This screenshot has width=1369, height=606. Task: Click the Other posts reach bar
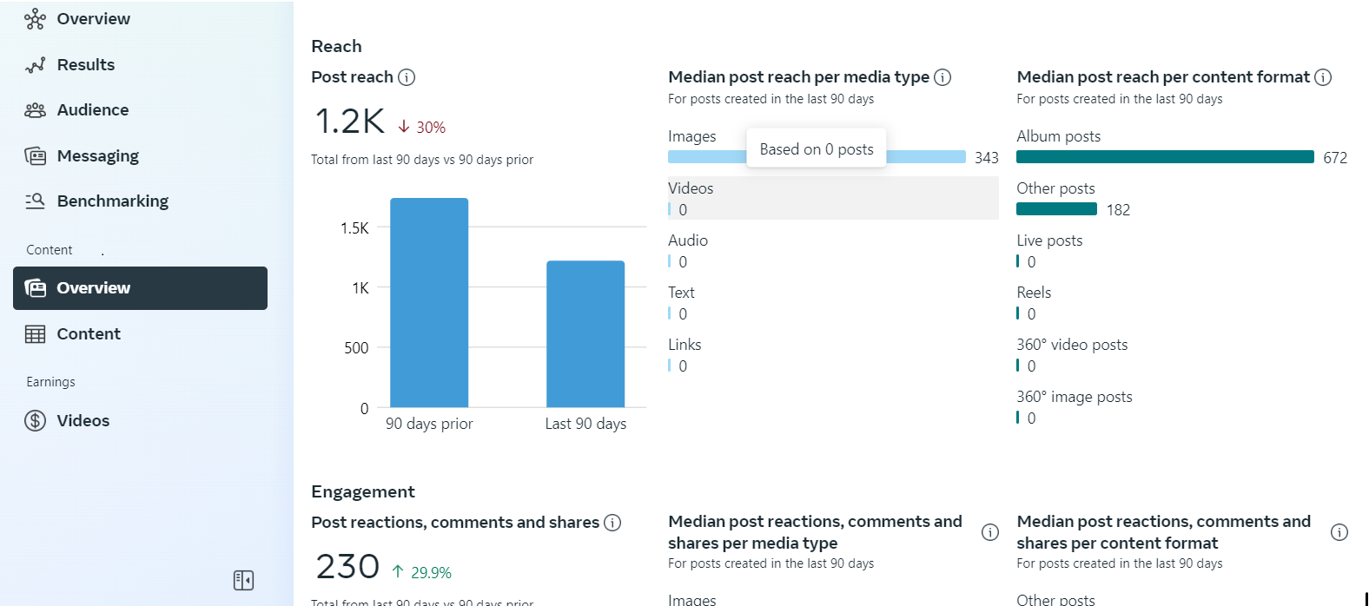coord(1056,209)
